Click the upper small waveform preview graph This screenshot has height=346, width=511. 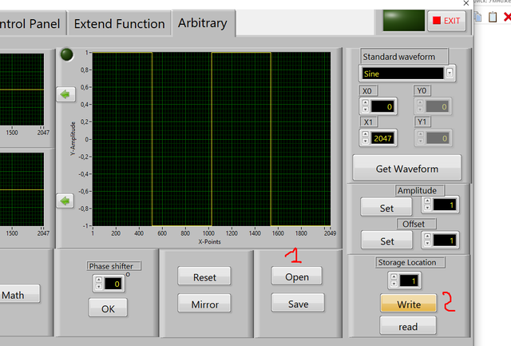point(22,89)
